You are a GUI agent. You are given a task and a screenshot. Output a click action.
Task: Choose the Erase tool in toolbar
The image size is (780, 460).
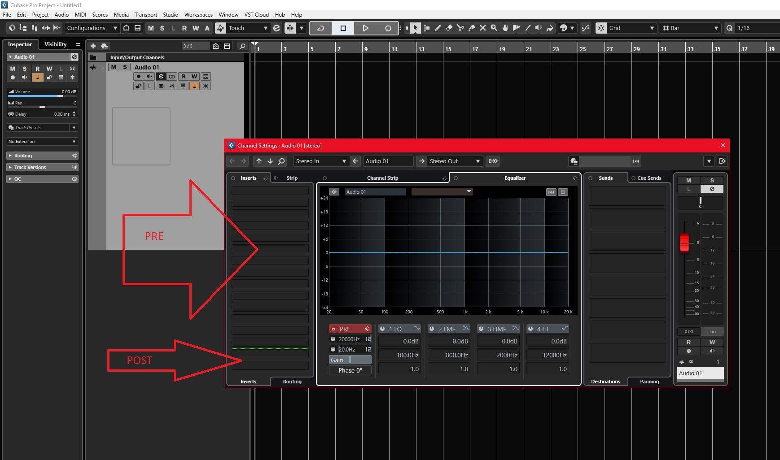coord(449,28)
